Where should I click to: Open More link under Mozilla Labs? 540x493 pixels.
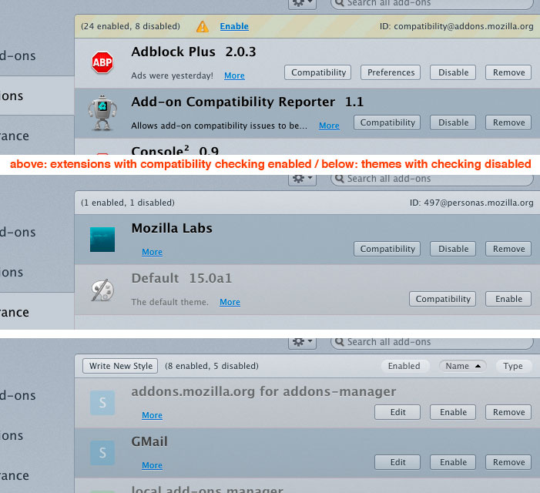[x=152, y=252]
